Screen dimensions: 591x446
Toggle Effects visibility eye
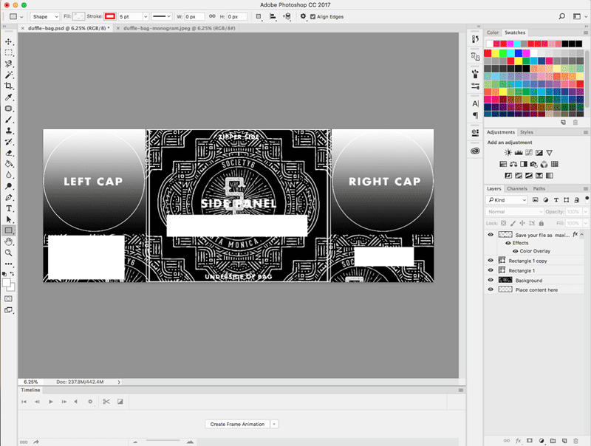(508, 243)
